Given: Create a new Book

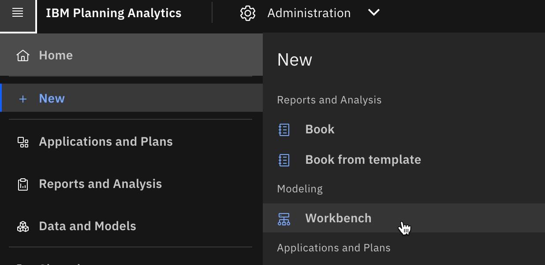Looking at the screenshot, I should (320, 129).
